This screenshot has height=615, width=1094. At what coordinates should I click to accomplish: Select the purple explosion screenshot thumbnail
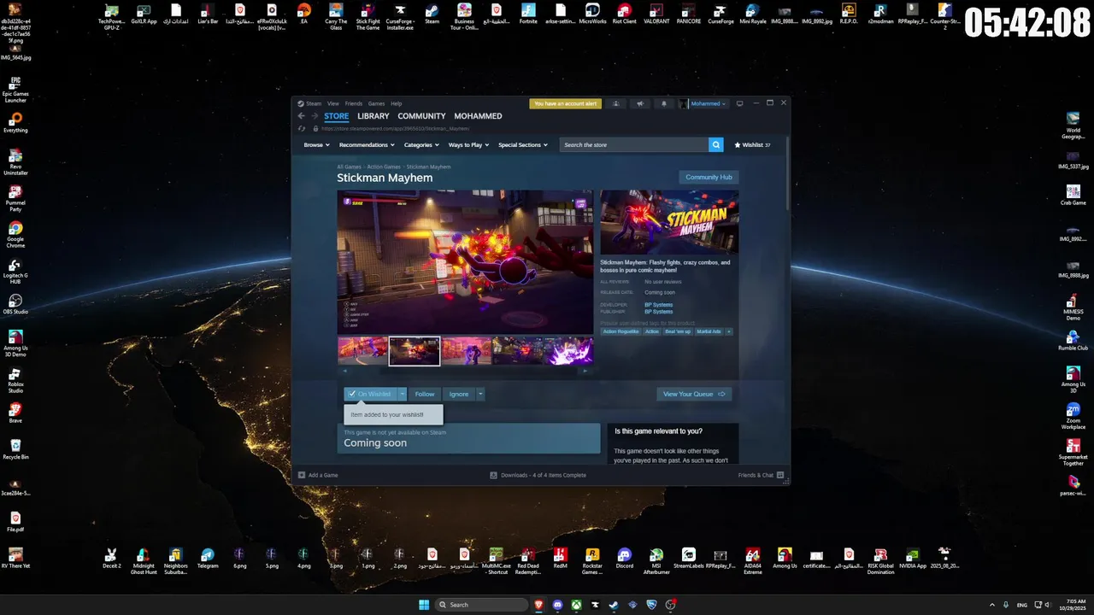(x=568, y=350)
